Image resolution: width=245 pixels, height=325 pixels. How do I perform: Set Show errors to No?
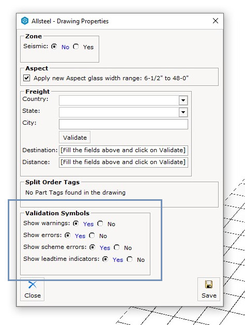[92, 235]
